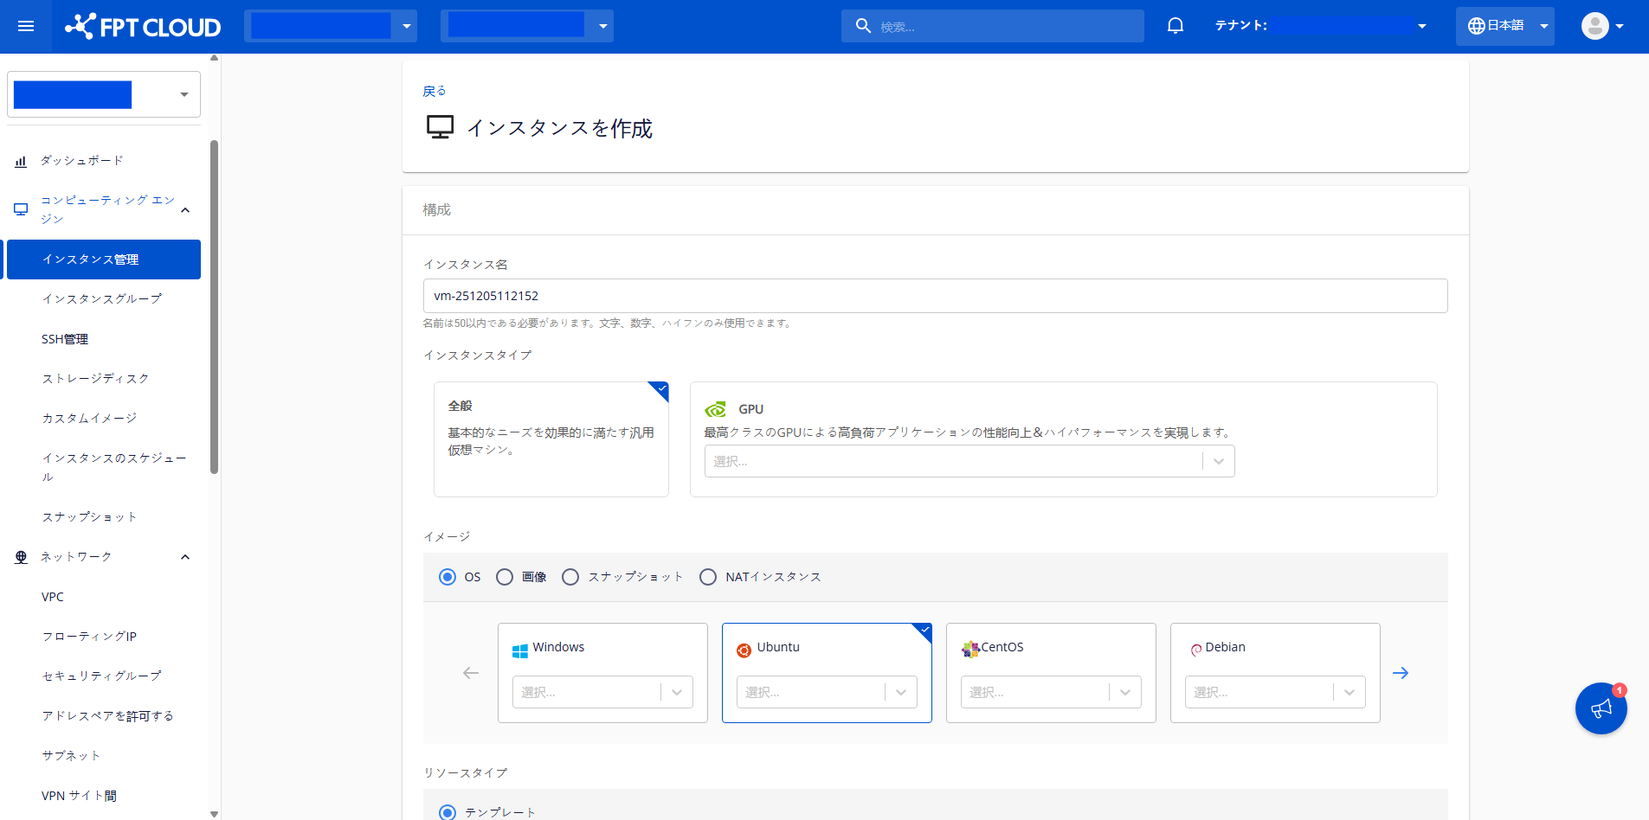This screenshot has height=820, width=1649.
Task: Select the スナップショット radio option
Action: (570, 577)
